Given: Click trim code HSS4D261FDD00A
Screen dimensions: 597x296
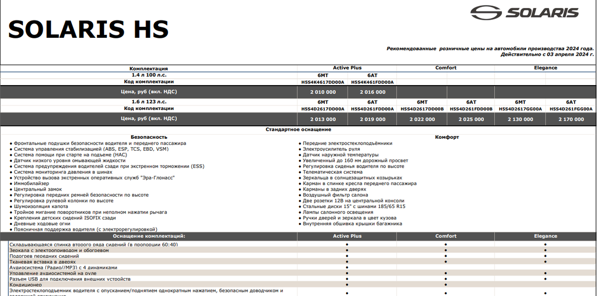Looking at the screenshot, I should (372, 108).
